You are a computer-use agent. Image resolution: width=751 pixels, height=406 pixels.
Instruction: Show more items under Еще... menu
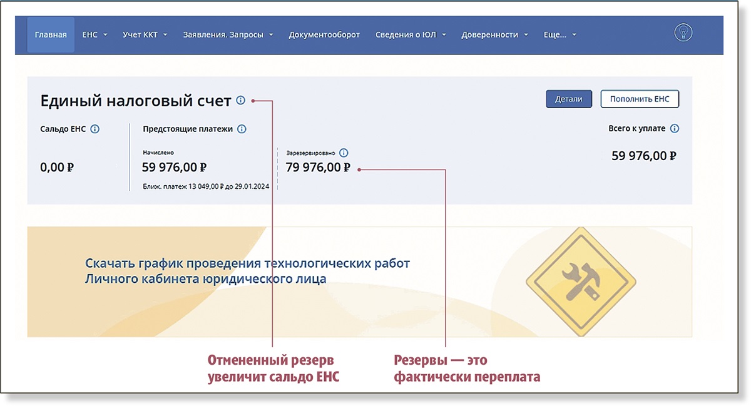(x=559, y=35)
